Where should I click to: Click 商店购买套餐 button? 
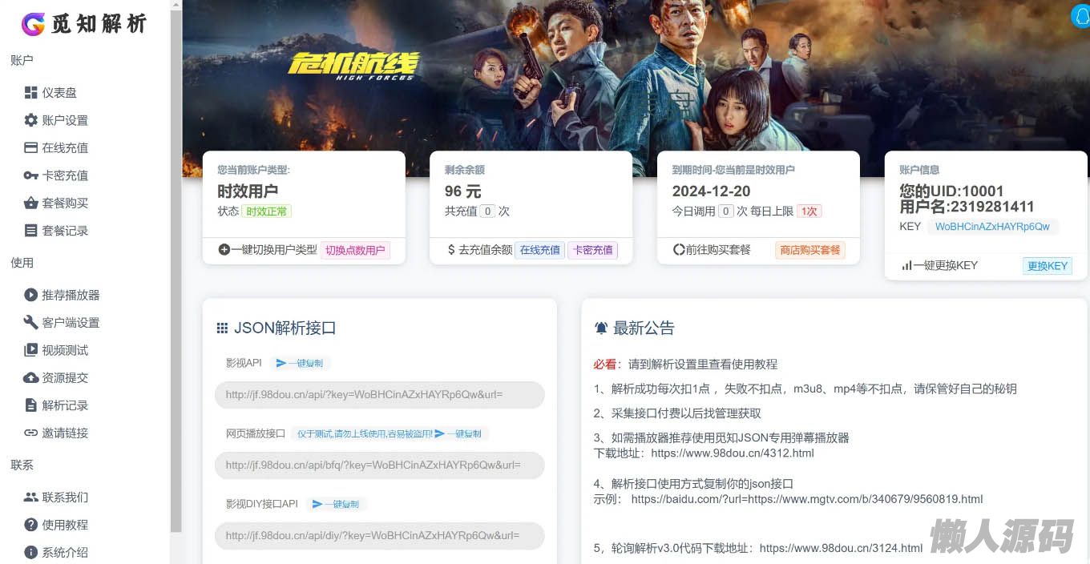click(x=810, y=250)
